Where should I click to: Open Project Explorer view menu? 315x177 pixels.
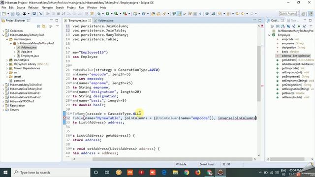(x=58, y=26)
